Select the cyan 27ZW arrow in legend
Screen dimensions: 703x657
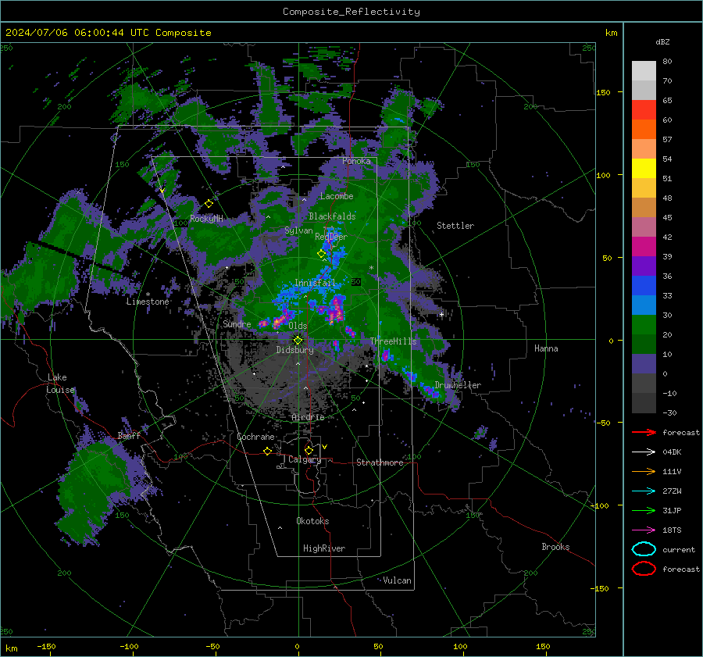click(644, 491)
